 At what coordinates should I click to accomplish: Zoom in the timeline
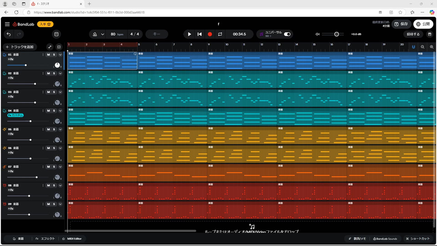[x=432, y=47]
